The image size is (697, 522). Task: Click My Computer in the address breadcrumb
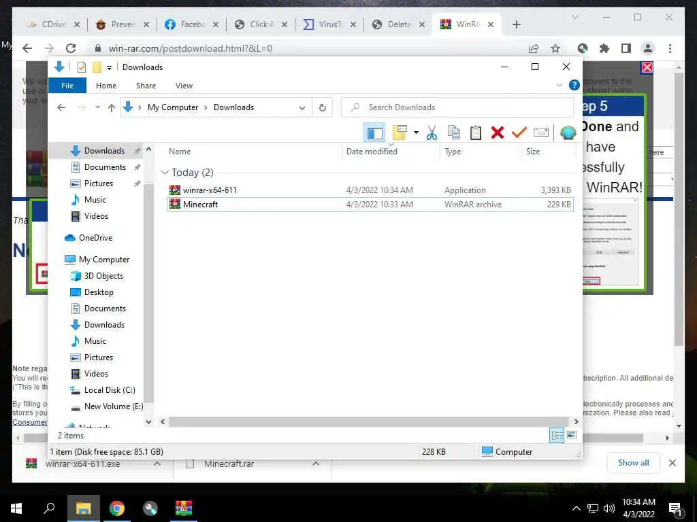click(x=172, y=107)
